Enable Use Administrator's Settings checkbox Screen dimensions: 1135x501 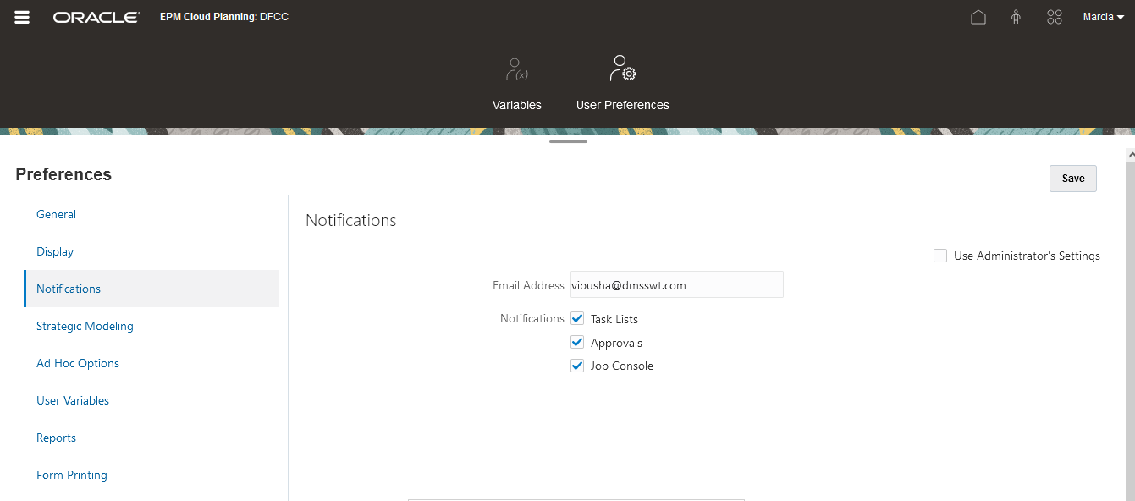click(940, 256)
